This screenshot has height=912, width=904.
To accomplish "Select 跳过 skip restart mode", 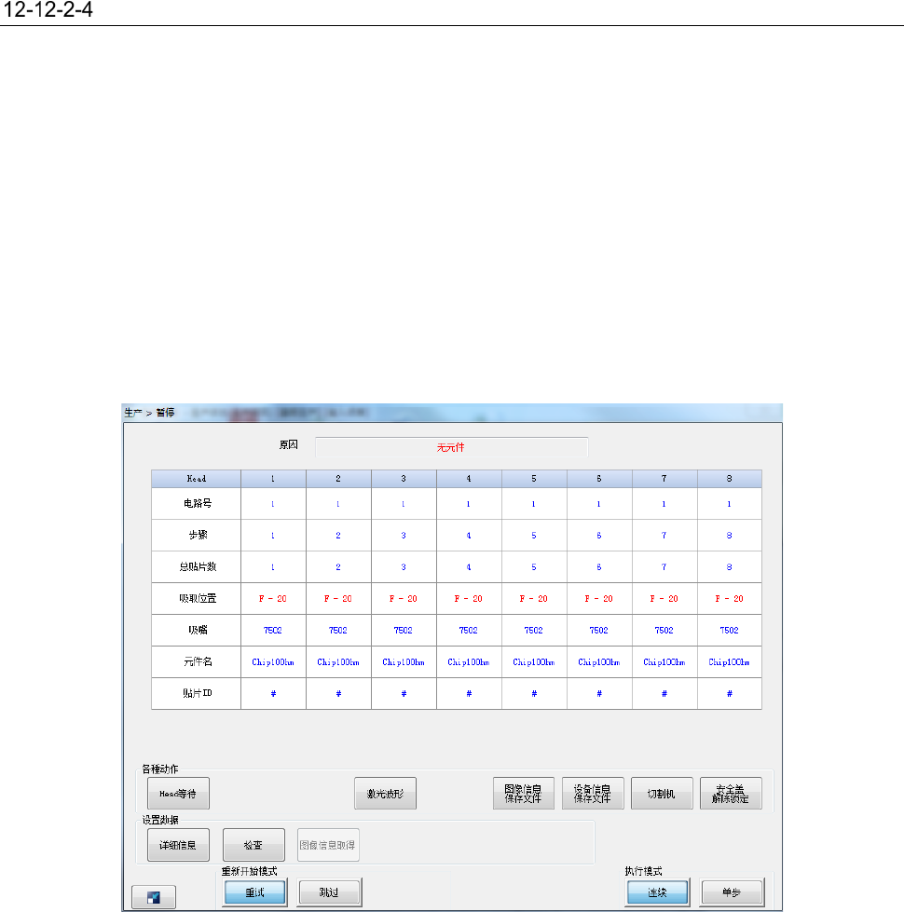I will (x=329, y=892).
